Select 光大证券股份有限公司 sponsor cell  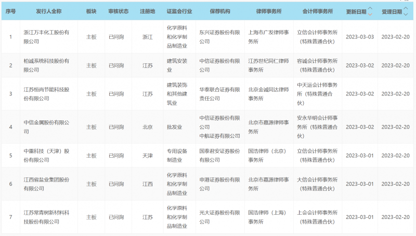[x=219, y=217]
